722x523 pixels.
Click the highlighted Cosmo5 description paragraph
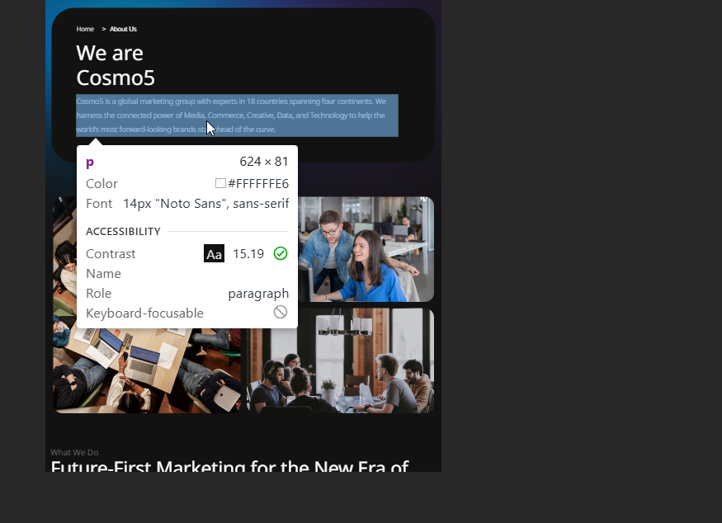(237, 115)
